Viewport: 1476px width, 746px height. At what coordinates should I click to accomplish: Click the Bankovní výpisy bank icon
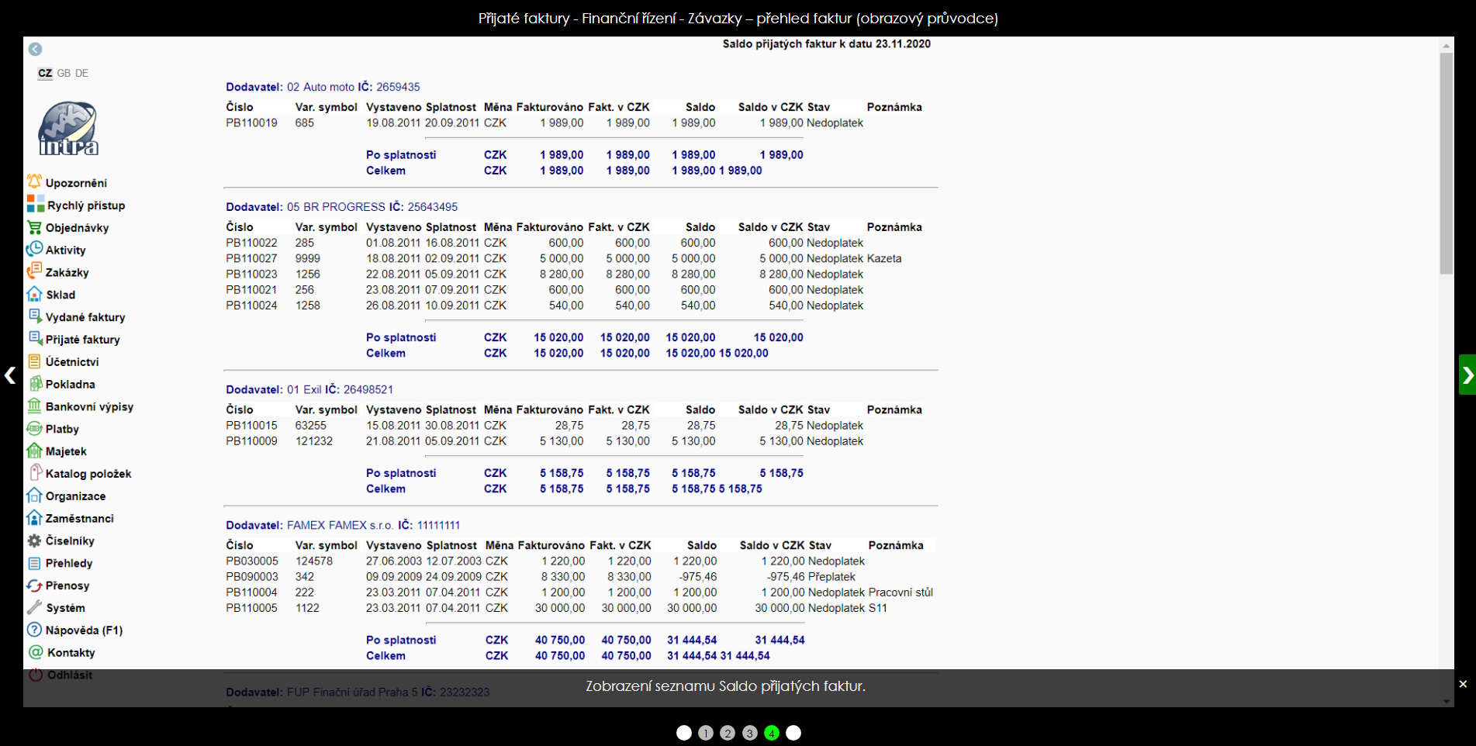tap(34, 406)
